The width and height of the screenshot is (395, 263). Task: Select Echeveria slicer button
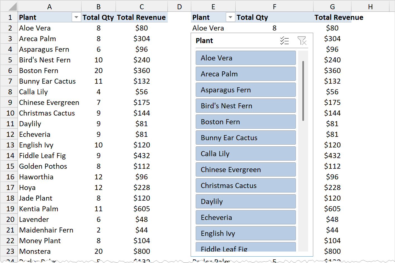(246, 217)
